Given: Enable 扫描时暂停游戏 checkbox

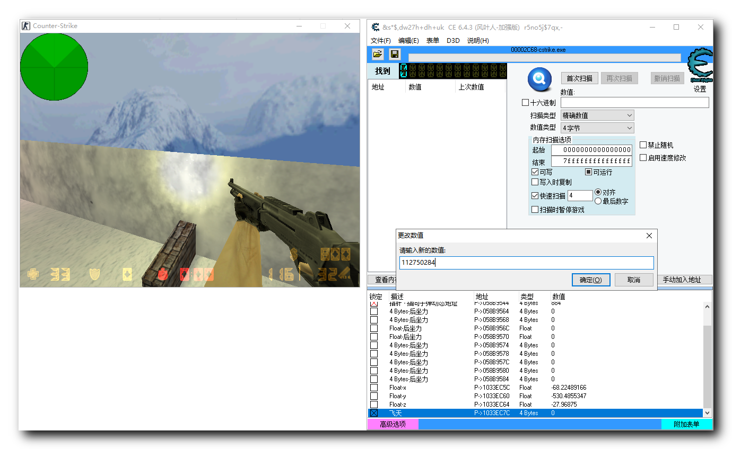Looking at the screenshot, I should pyautogui.click(x=535, y=210).
